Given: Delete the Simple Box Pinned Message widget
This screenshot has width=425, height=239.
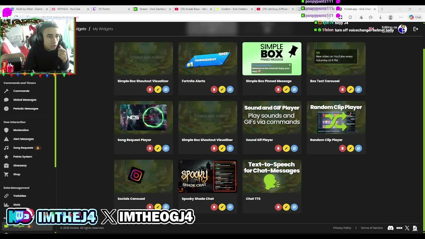Looking at the screenshot, I should [x=278, y=89].
